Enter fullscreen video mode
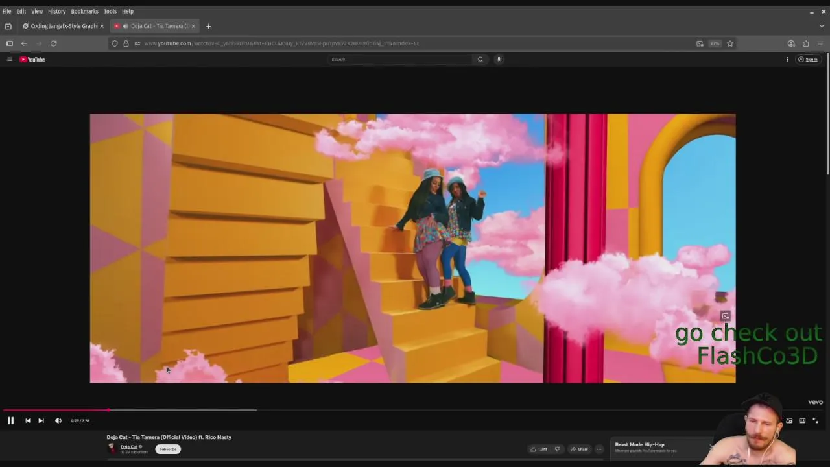Viewport: 830px width, 467px height. point(815,420)
